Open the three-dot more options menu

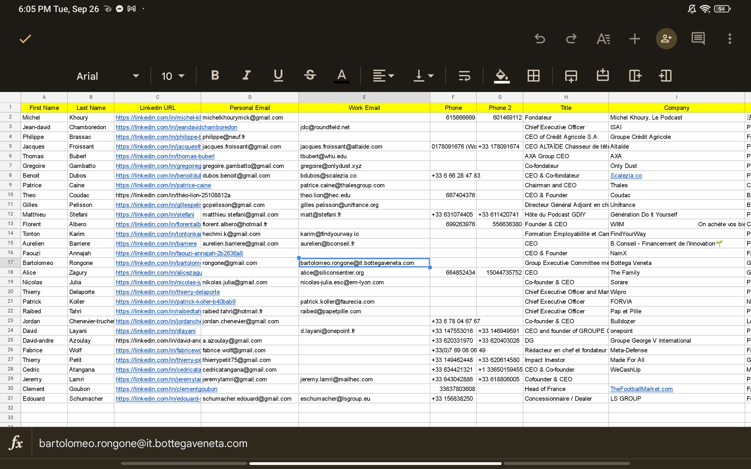[730, 39]
